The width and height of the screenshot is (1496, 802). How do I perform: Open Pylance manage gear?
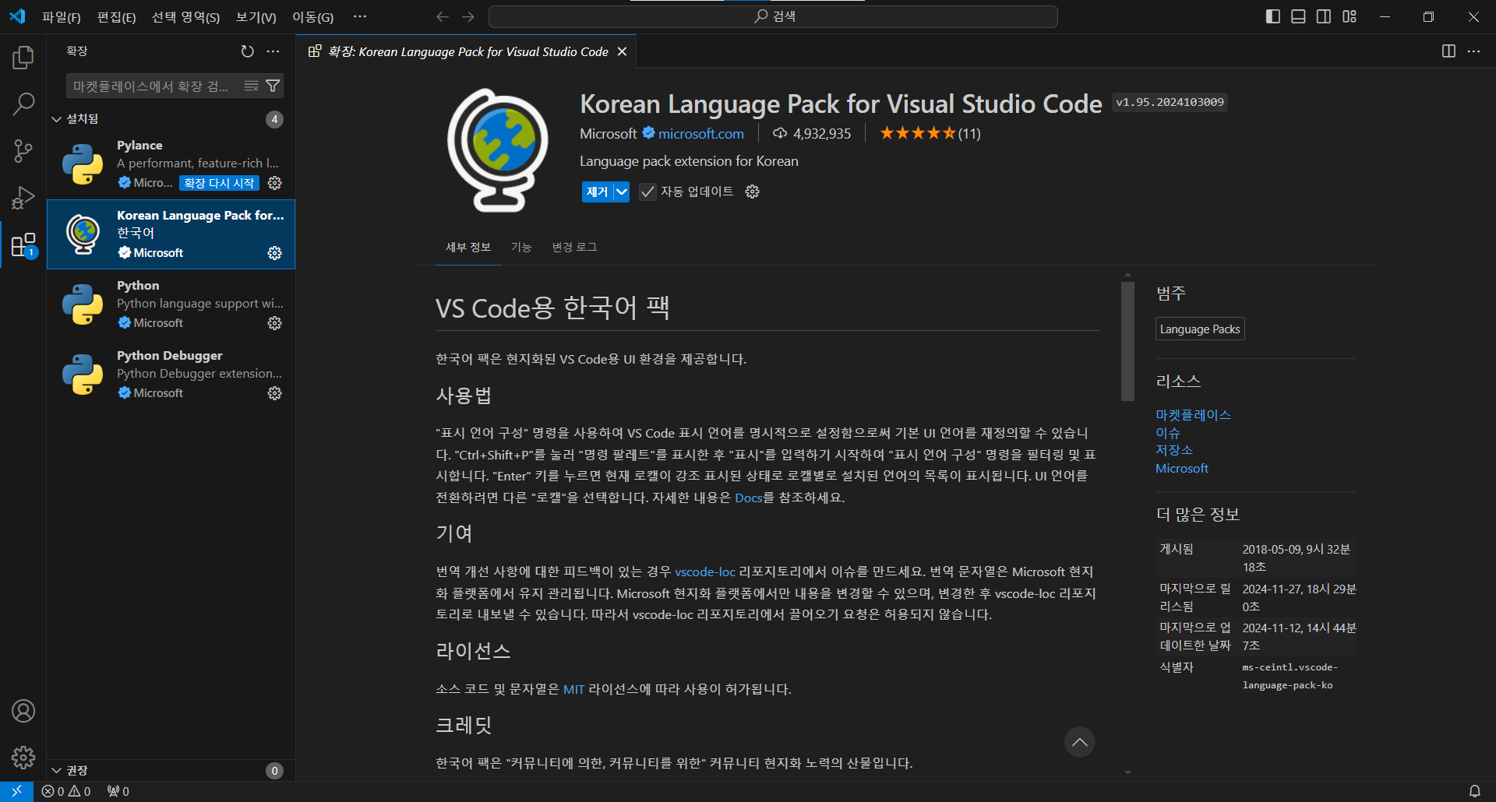tap(274, 183)
